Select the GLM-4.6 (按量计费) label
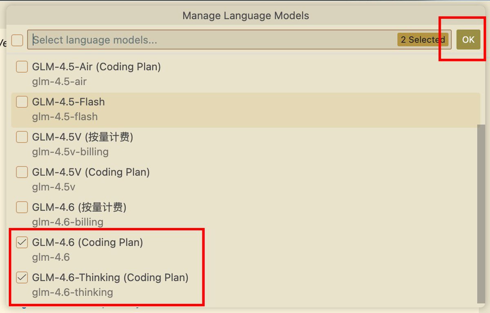Screen dimensions: 490x313 pyautogui.click(x=79, y=207)
